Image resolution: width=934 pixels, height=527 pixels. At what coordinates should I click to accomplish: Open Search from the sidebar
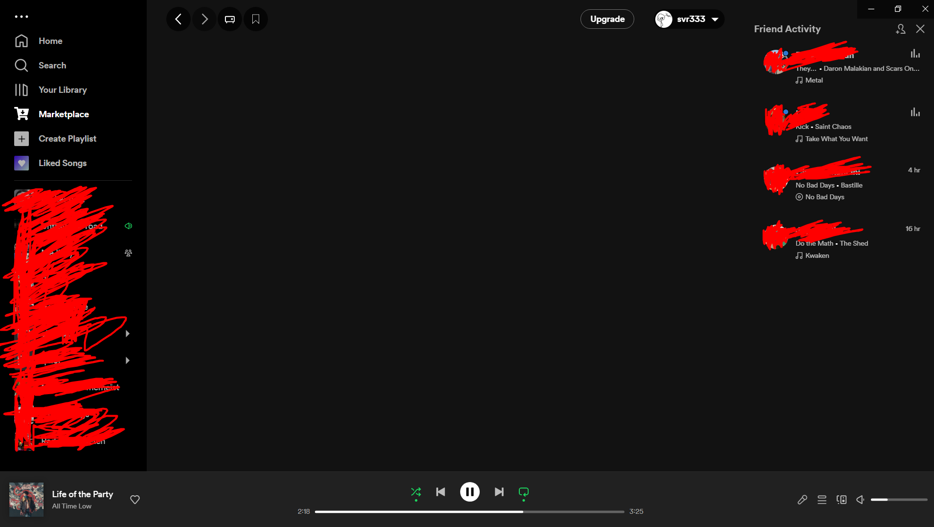(x=52, y=65)
